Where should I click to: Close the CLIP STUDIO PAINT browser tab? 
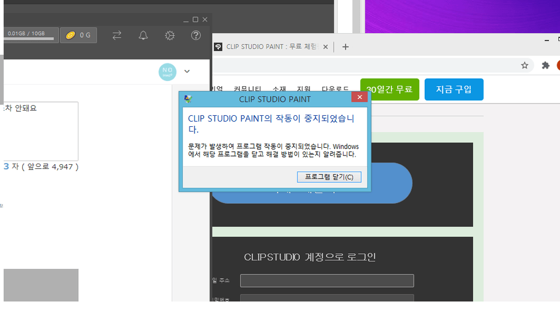point(325,47)
